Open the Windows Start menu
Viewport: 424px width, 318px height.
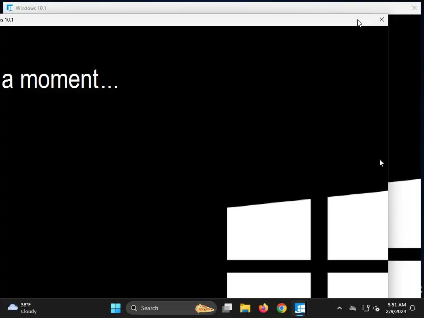116,308
